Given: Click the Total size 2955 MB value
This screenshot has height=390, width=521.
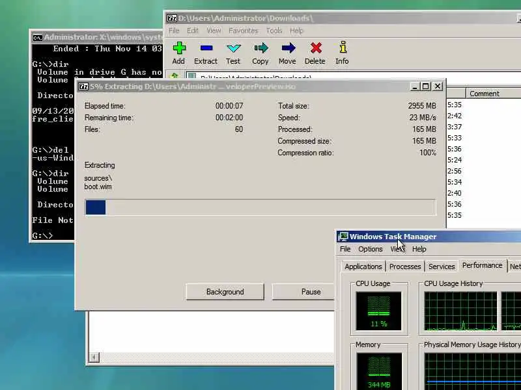Looking at the screenshot, I should tap(422, 106).
